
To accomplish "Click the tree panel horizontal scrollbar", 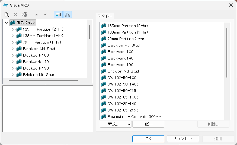I will pos(43,81).
